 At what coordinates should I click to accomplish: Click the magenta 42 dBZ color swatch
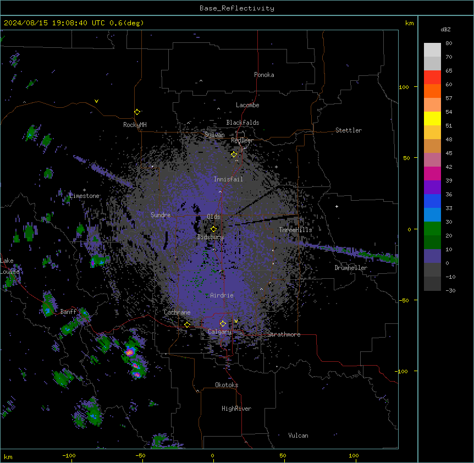432,173
